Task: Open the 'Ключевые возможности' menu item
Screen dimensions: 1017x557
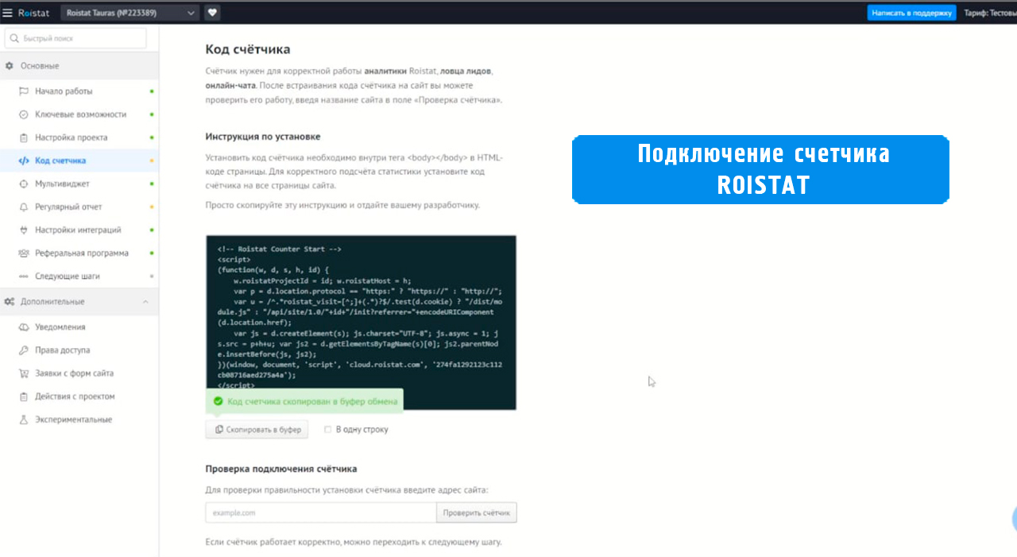Action: coord(79,114)
